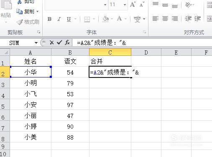Select row 5 header
The width and height of the screenshot is (212, 157).
pyautogui.click(x=5, y=105)
